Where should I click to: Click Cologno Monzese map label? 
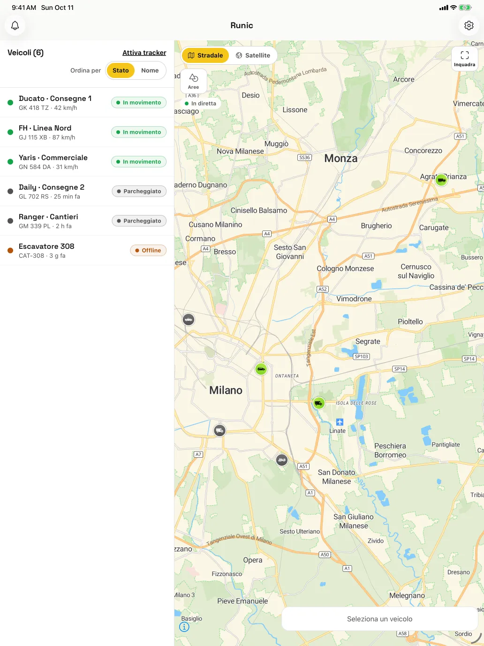tap(346, 269)
